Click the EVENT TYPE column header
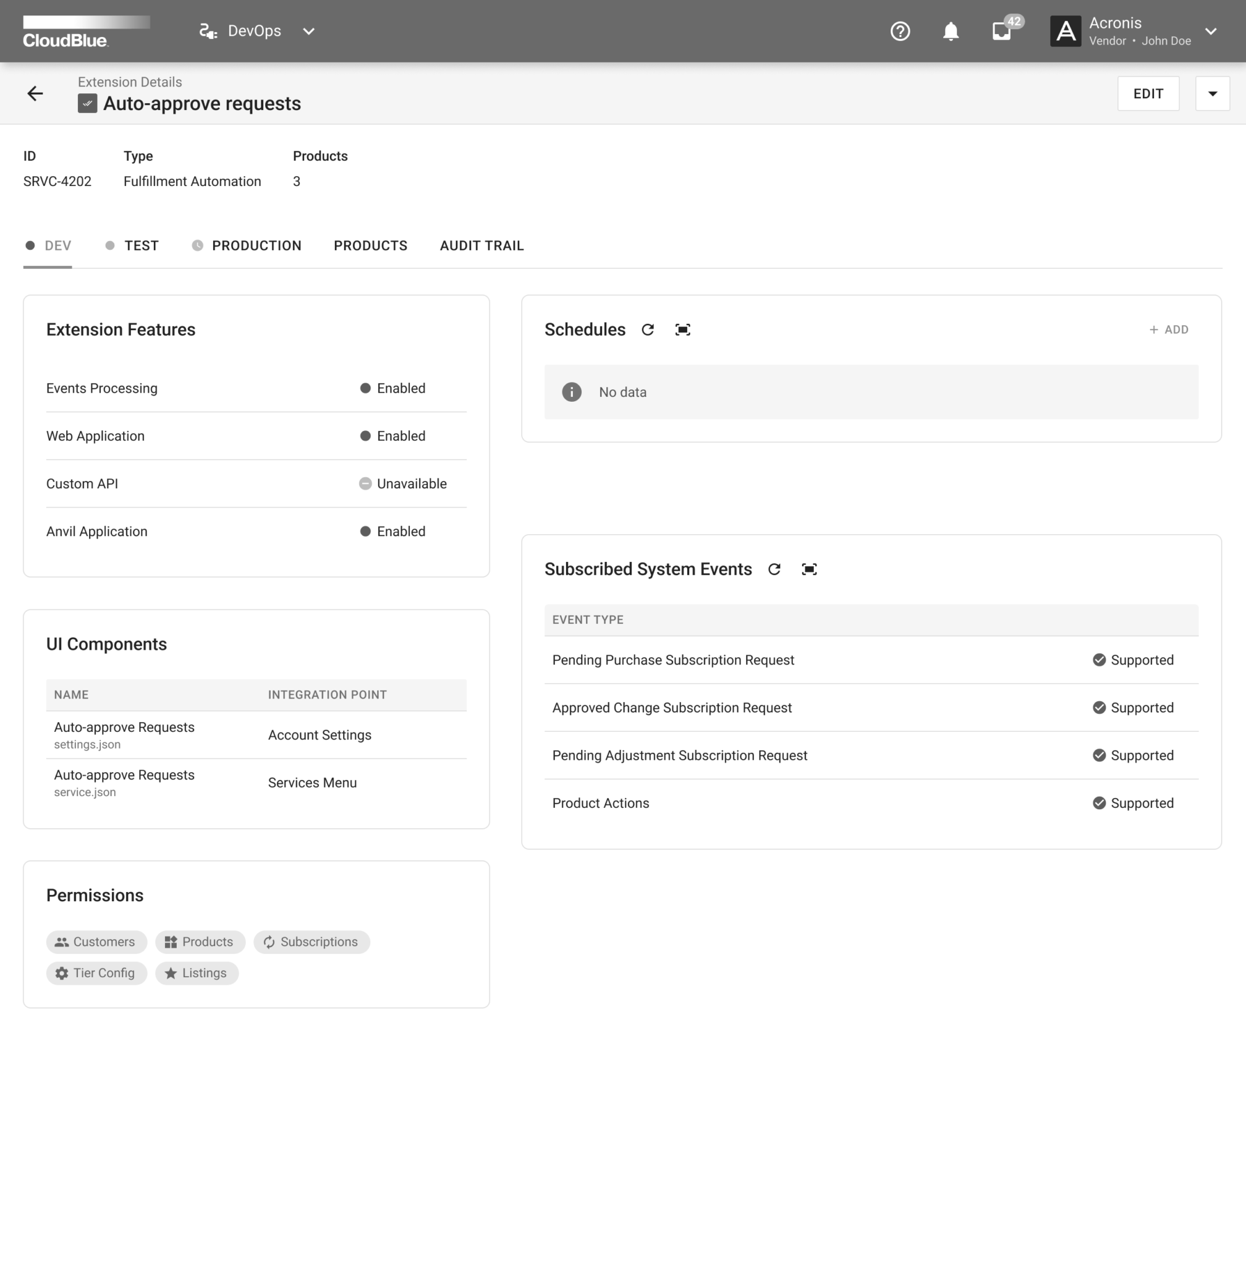The image size is (1246, 1266). (x=588, y=619)
